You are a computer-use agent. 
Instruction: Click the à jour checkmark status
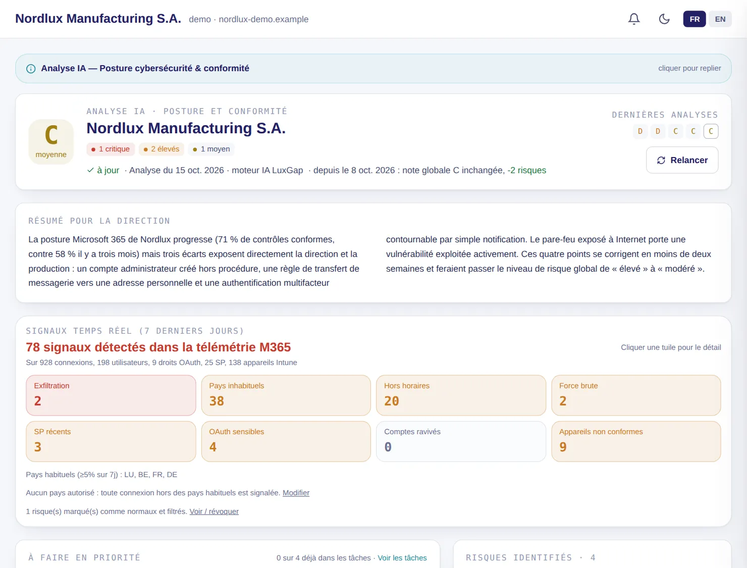point(103,170)
